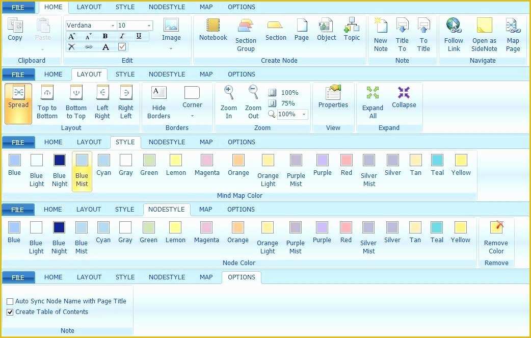This screenshot has height=338, width=531.
Task: Open the 100% zoom combo box dropdown
Action: (304, 115)
